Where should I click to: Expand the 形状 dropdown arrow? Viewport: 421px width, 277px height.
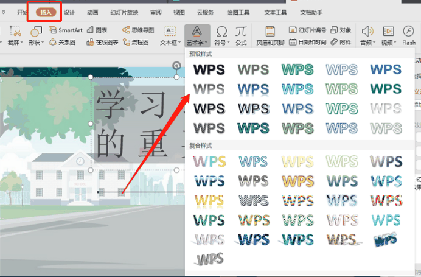pos(43,43)
